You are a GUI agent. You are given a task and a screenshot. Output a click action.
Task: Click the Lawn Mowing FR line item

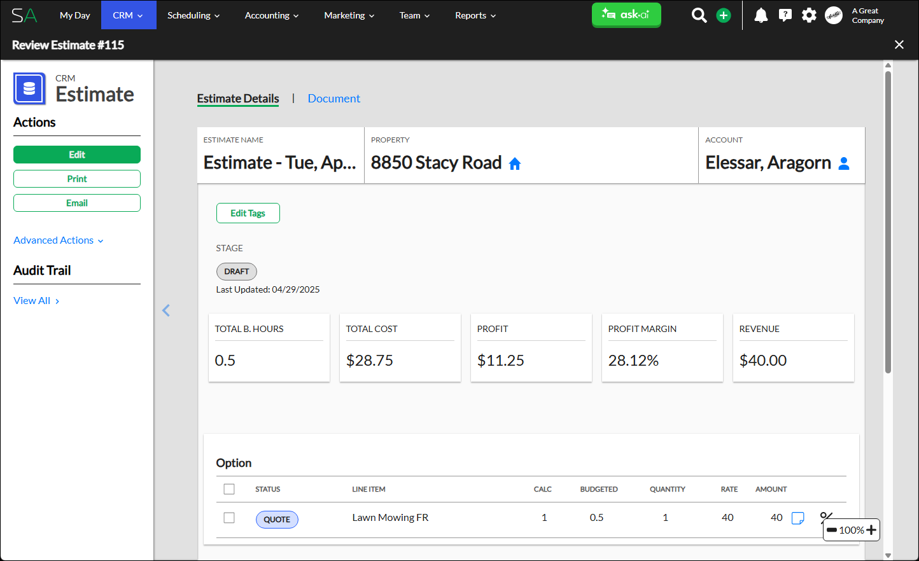coord(390,518)
